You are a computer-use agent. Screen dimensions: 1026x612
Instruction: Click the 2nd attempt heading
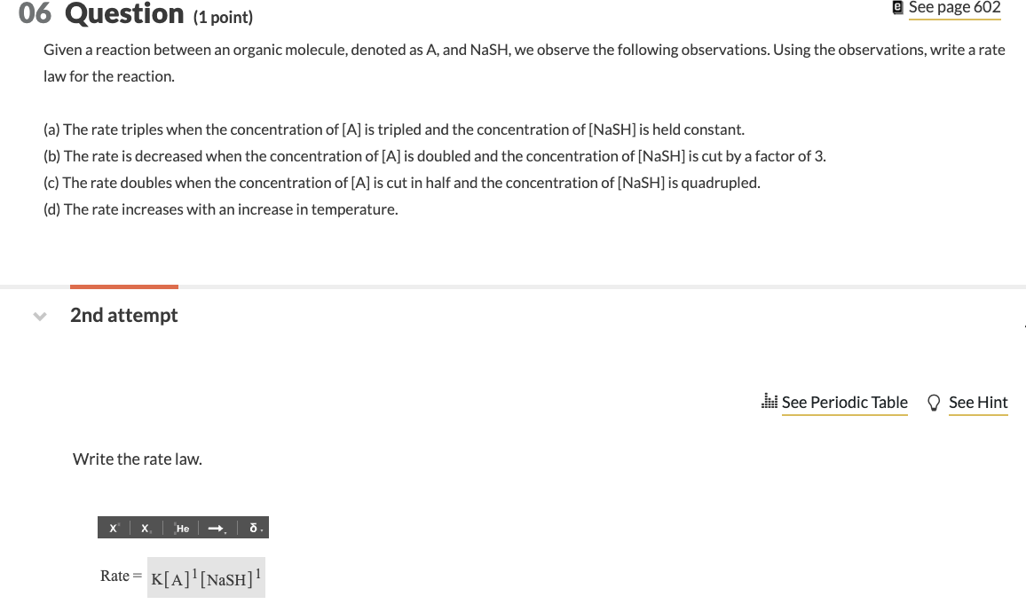123,315
